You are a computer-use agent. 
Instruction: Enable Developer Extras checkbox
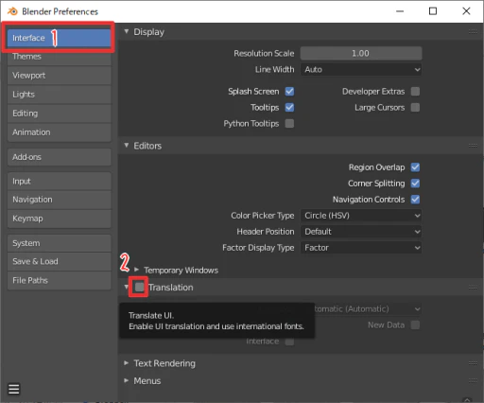tap(415, 92)
